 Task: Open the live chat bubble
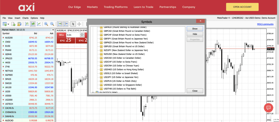click(268, 107)
